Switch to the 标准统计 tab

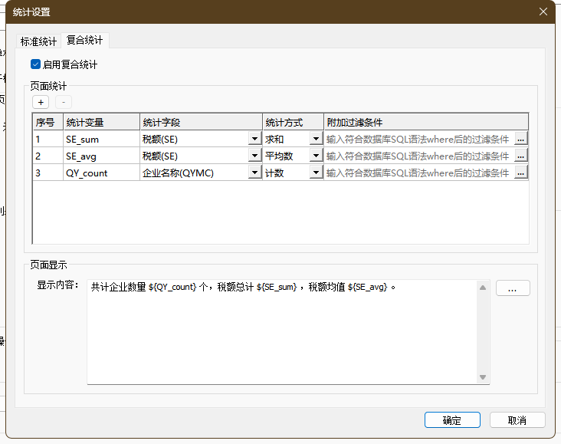39,41
